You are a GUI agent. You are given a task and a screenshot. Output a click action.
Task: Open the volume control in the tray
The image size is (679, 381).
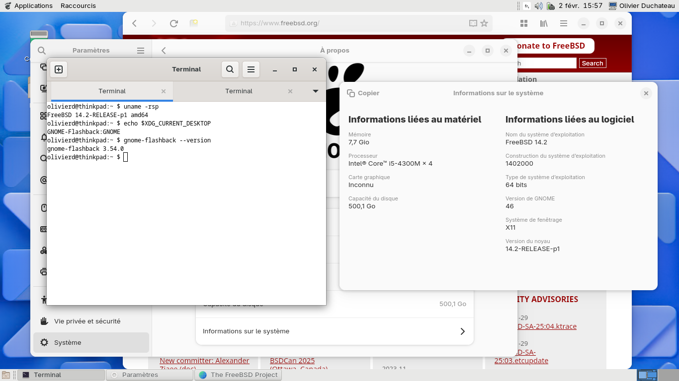(x=539, y=6)
